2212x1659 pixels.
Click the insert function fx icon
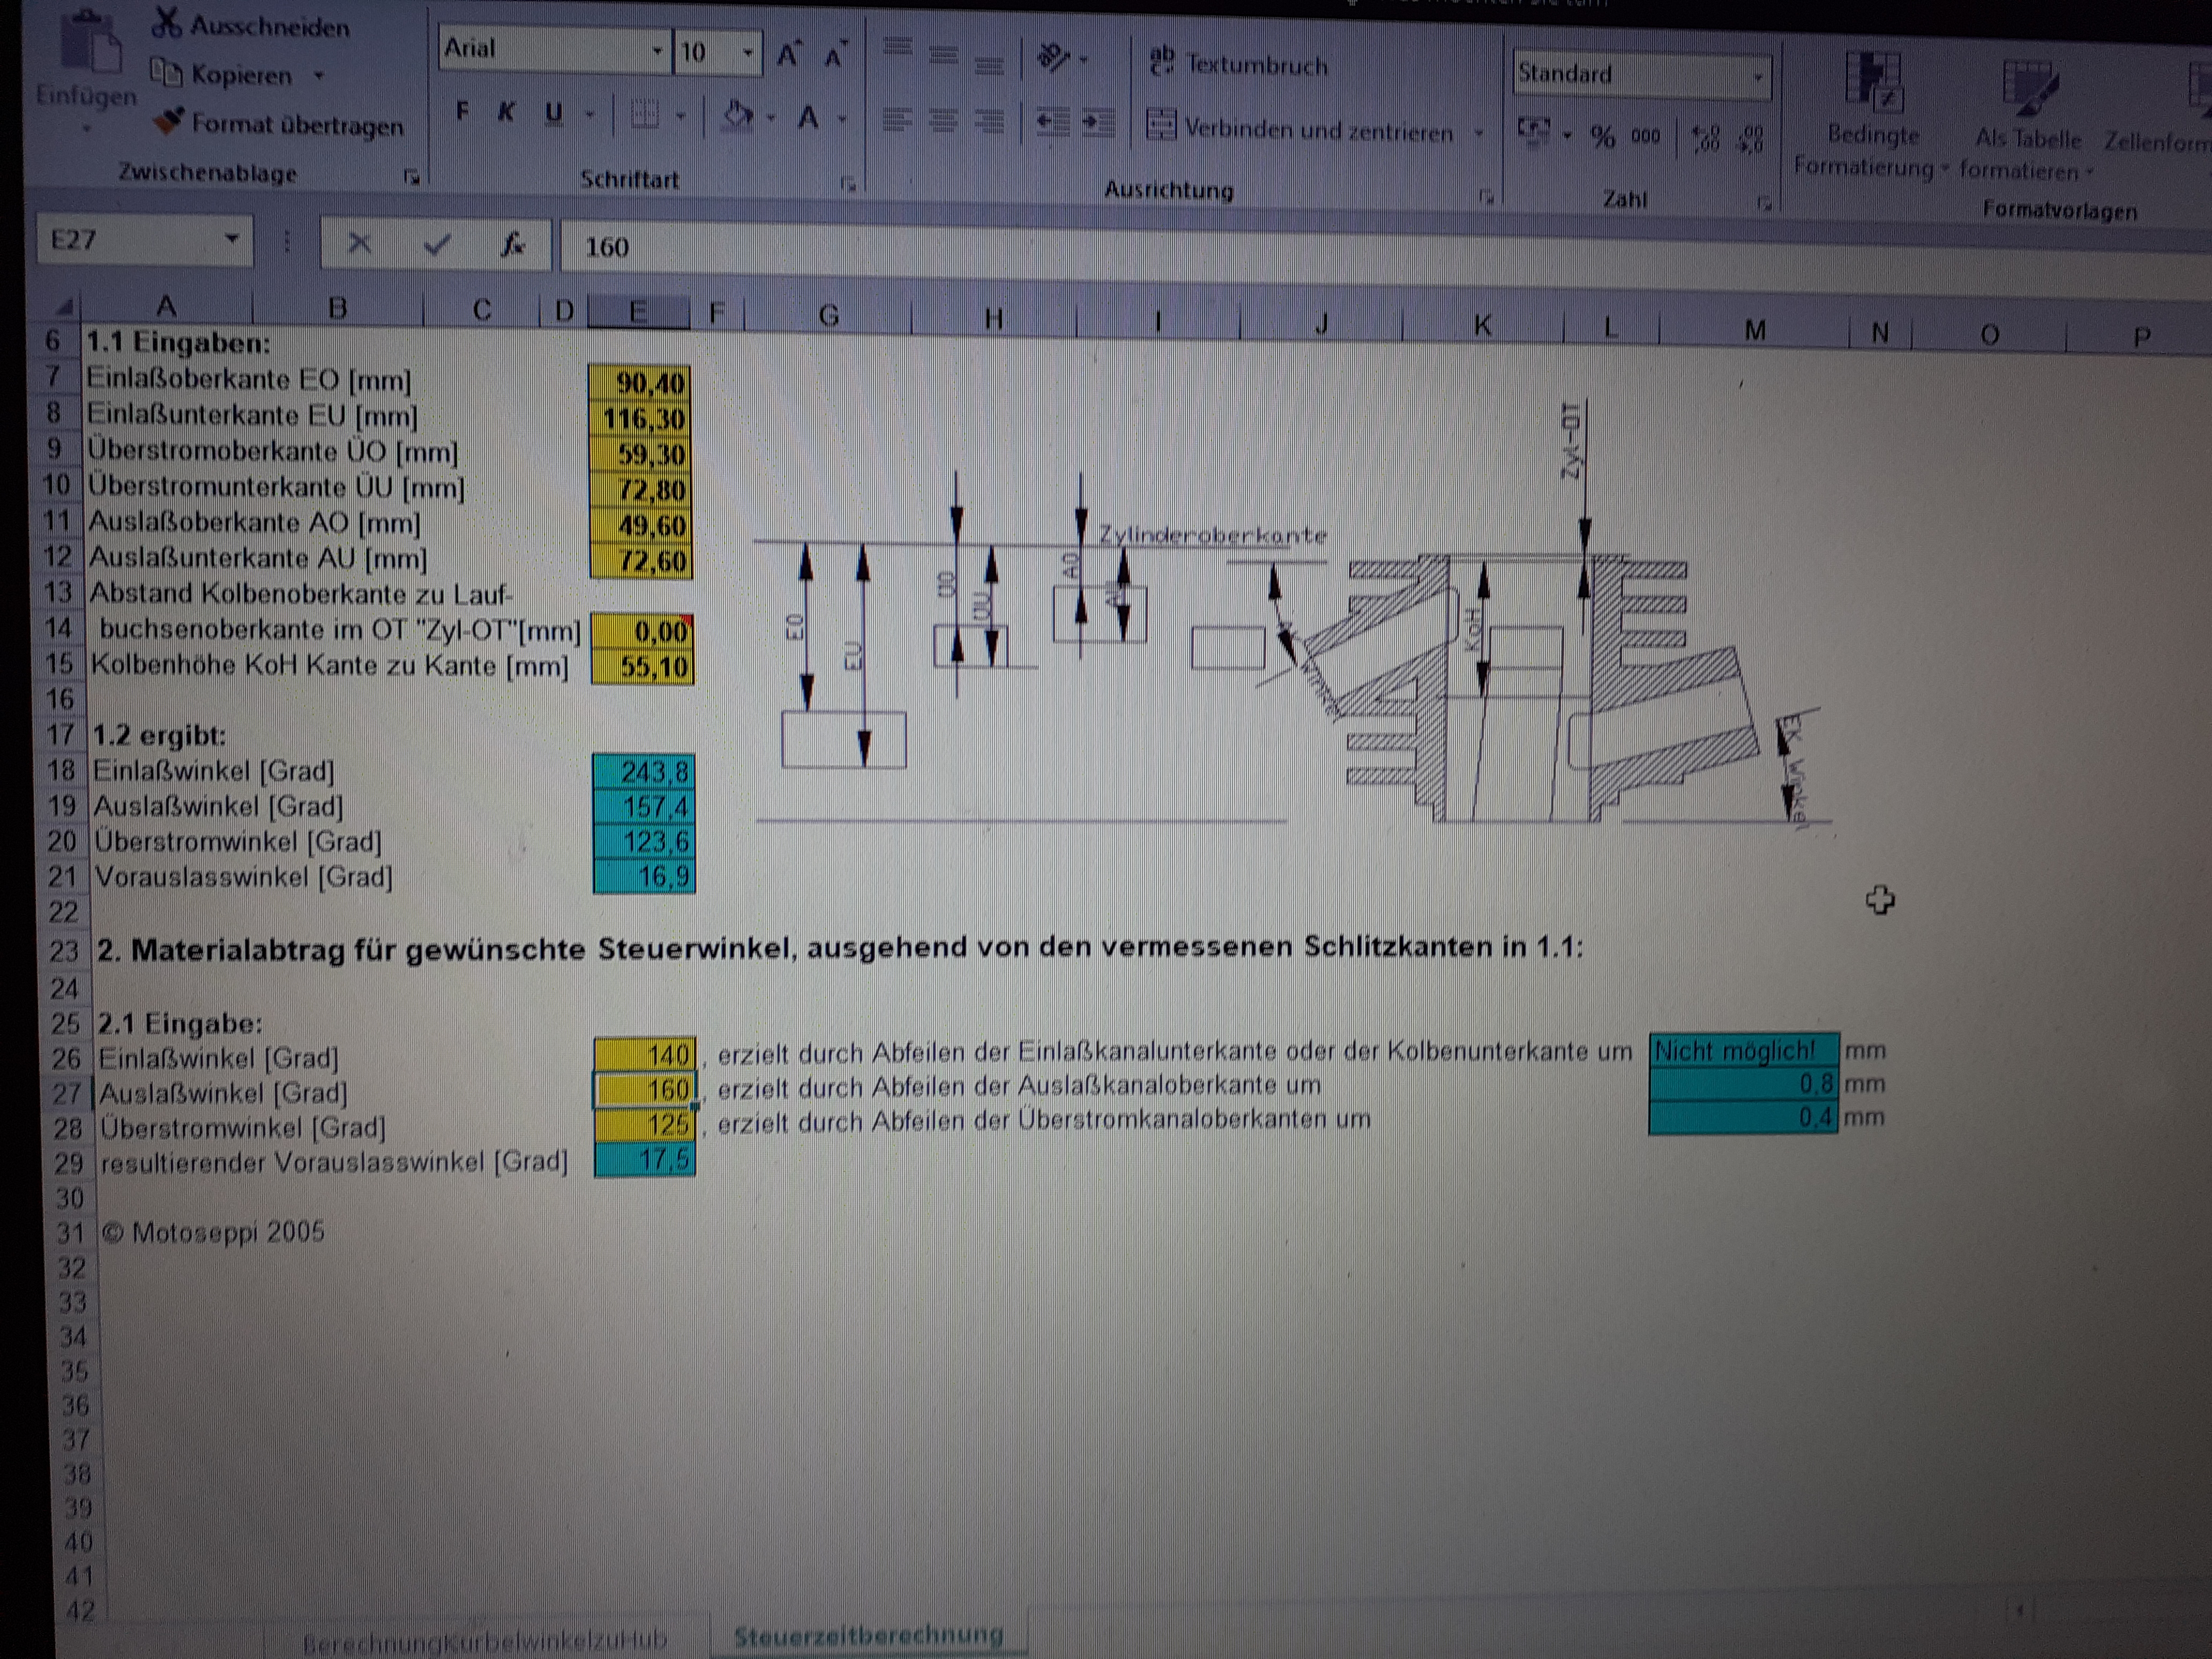pos(512,245)
